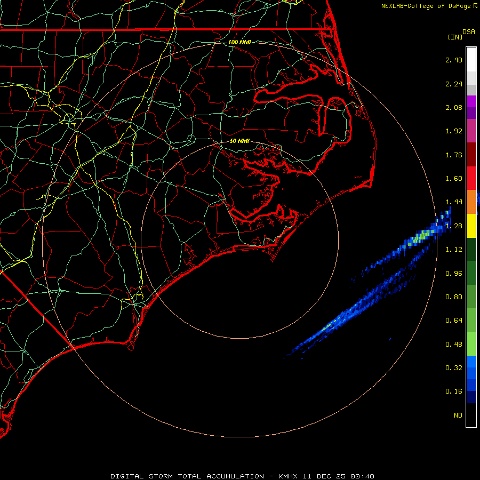Pick the orange legend swatch near 1.44
Screen dimensions: 480x480
(x=471, y=202)
